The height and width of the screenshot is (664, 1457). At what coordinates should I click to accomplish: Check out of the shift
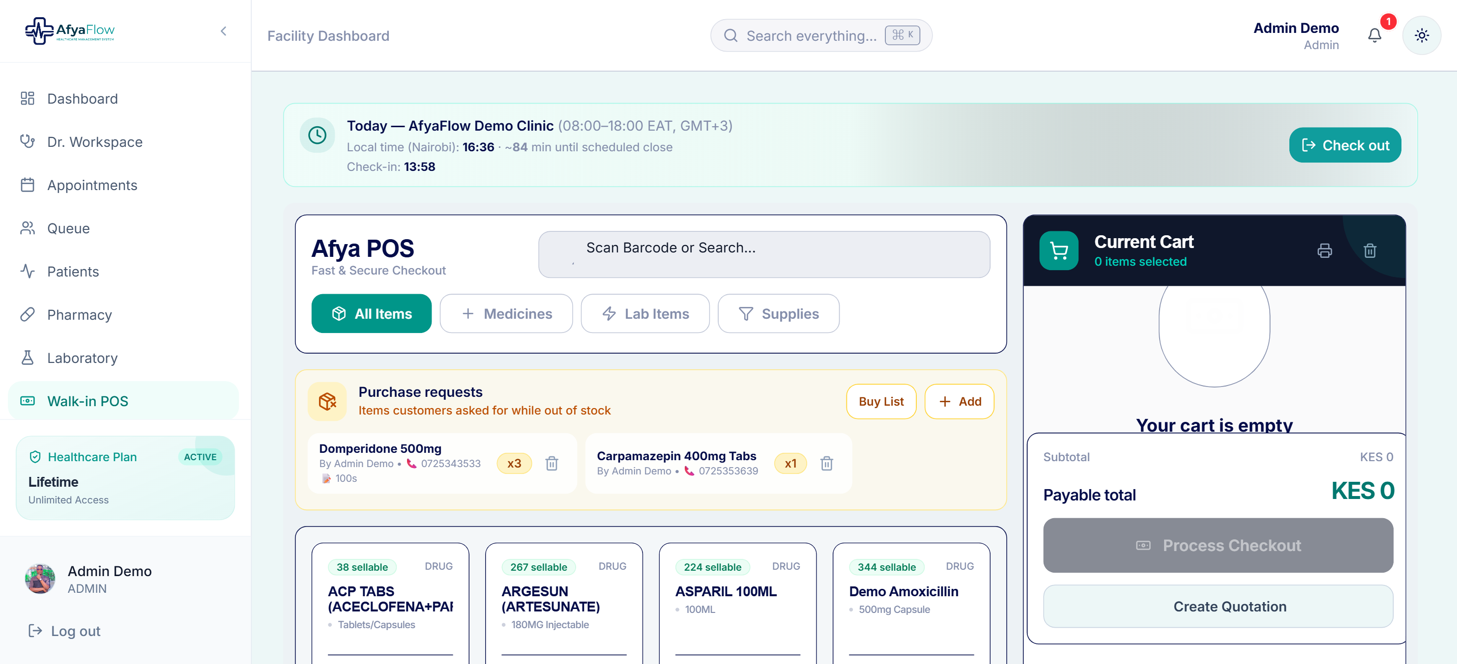(1344, 145)
